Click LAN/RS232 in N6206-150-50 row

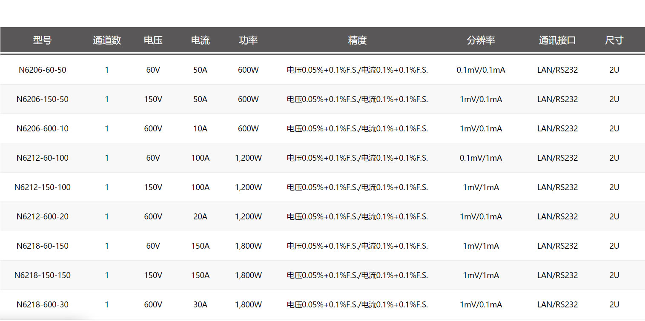[558, 99]
